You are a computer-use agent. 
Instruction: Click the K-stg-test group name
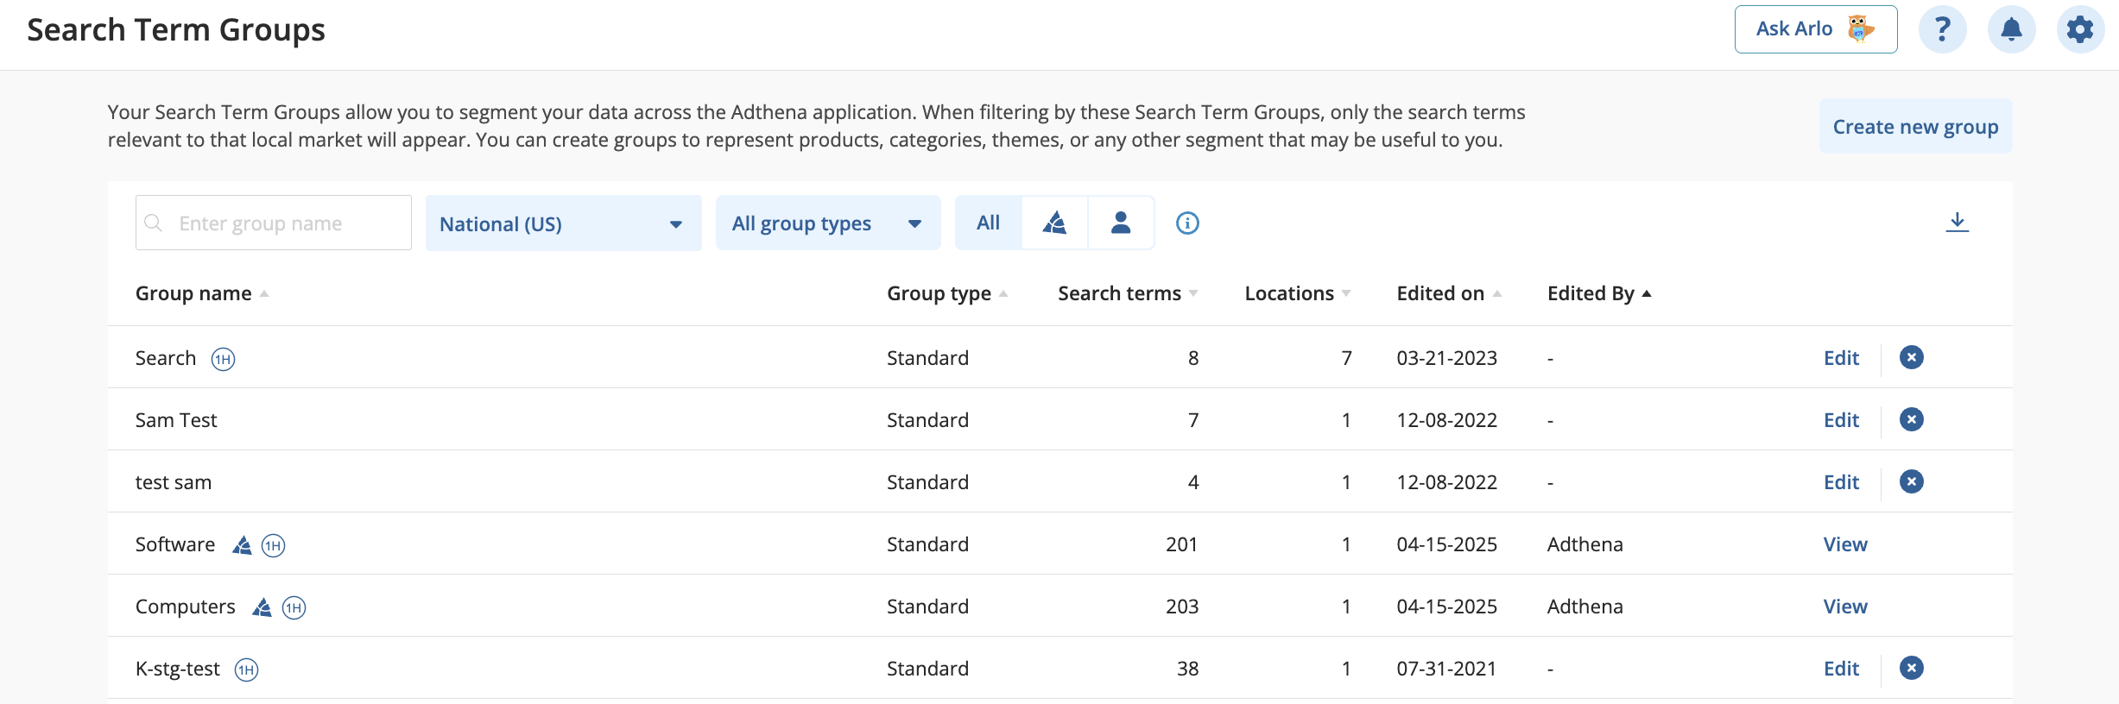177,669
